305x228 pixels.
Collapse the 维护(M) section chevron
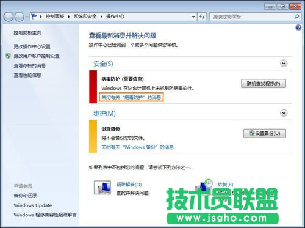tap(284, 113)
